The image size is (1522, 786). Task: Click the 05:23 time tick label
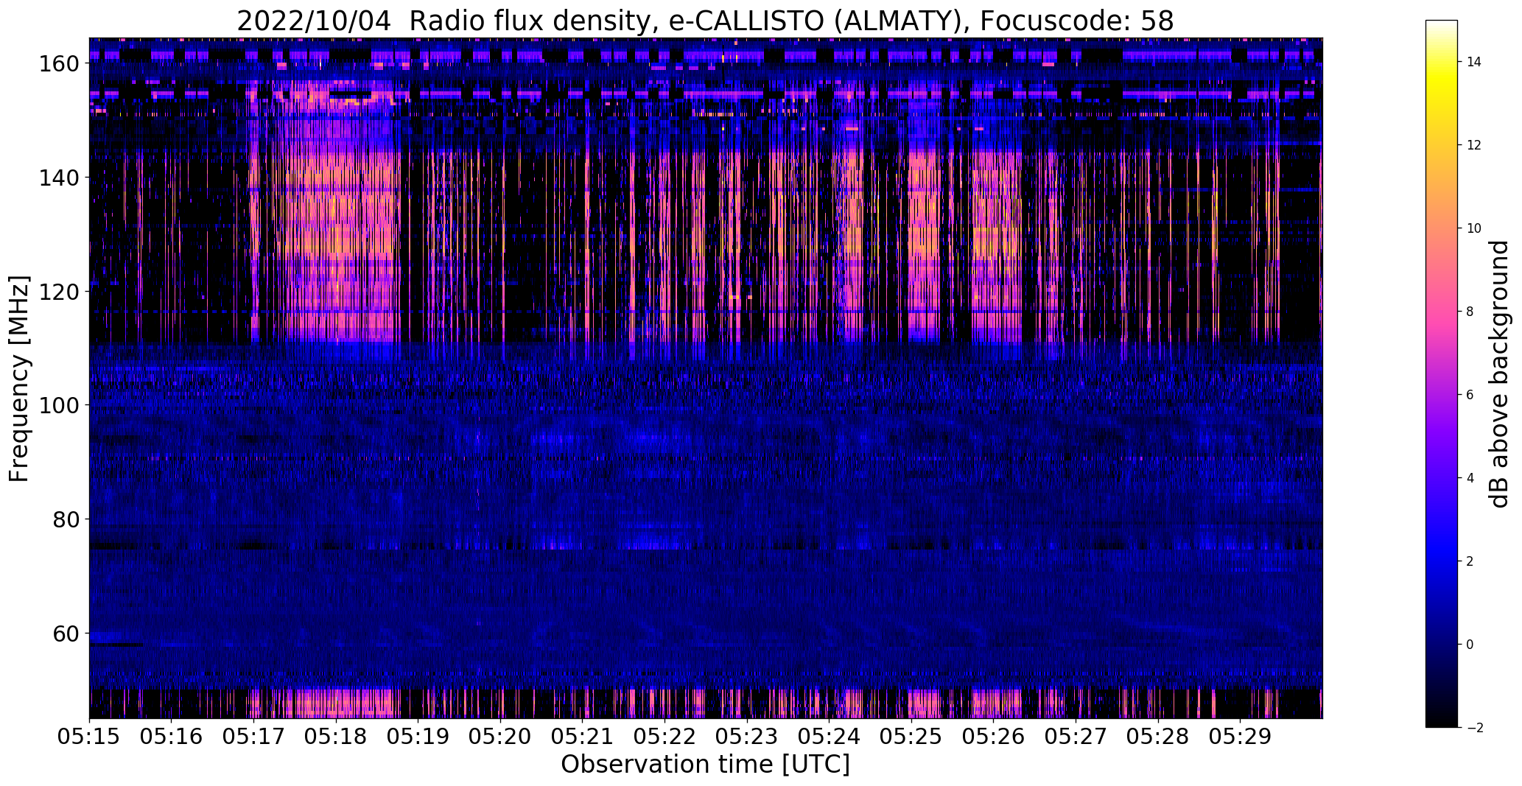click(x=747, y=737)
